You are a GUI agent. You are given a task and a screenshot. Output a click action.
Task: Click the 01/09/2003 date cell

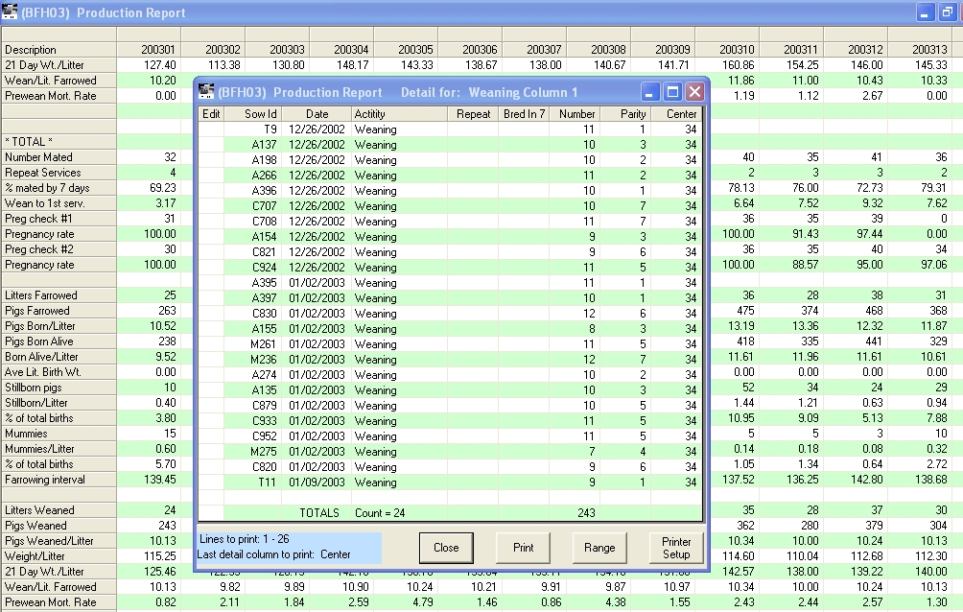tap(317, 483)
